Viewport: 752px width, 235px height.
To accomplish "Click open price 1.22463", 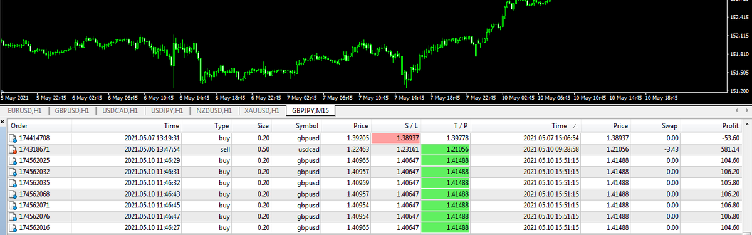I will pyautogui.click(x=357, y=149).
